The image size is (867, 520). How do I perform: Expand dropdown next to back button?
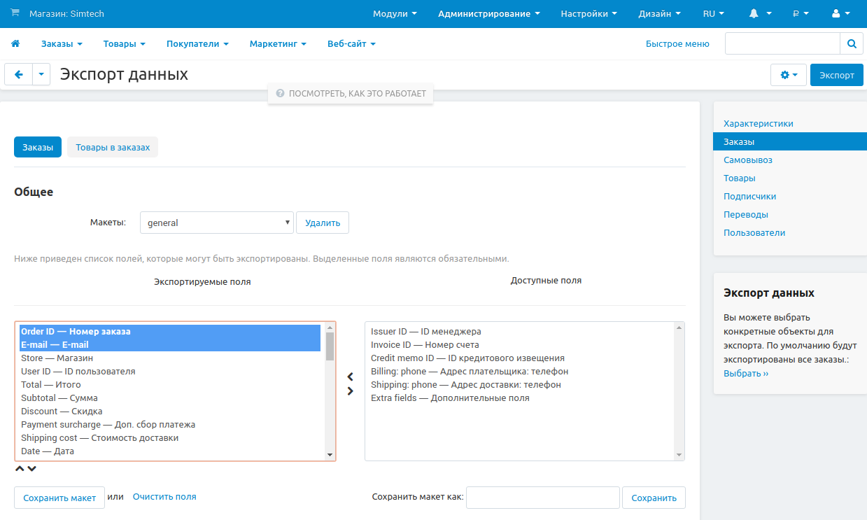pos(41,75)
